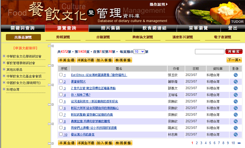Viewport: 245px width, 148px height.
Task: View image icon for row 7
Action: pyautogui.click(x=236, y=115)
